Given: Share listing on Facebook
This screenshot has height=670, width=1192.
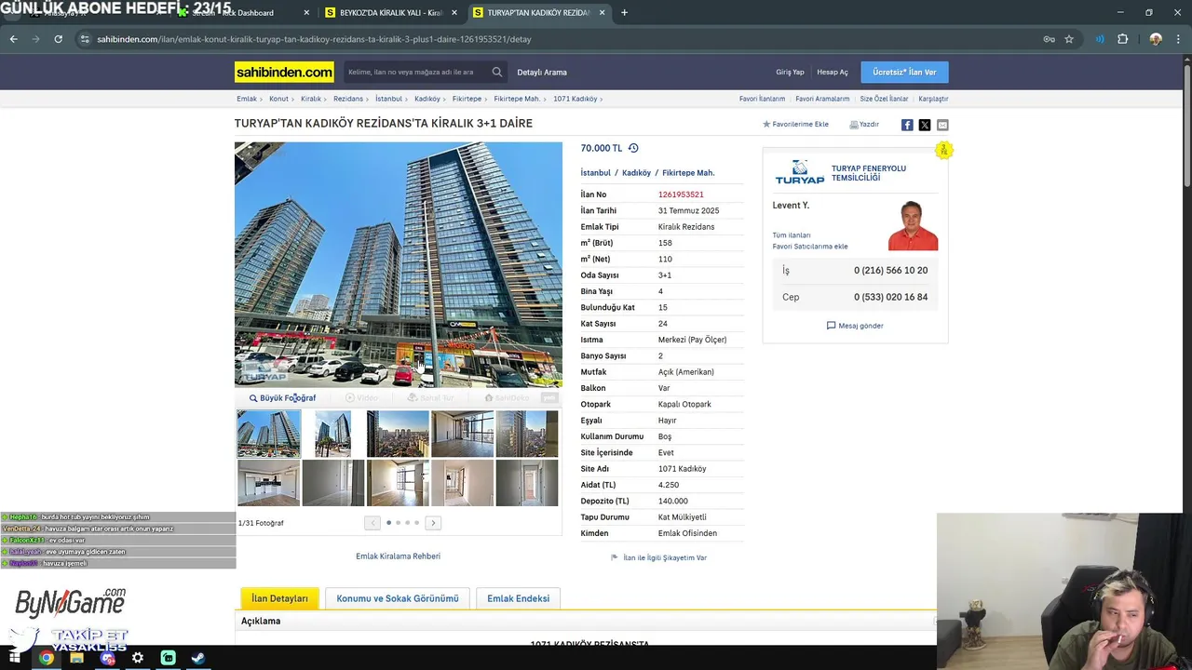Looking at the screenshot, I should (x=907, y=125).
